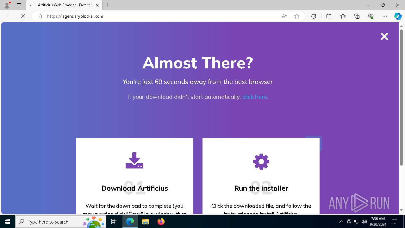Screen dimensions: 405x228
Task: Open Settings and more menu
Action: (385, 16)
